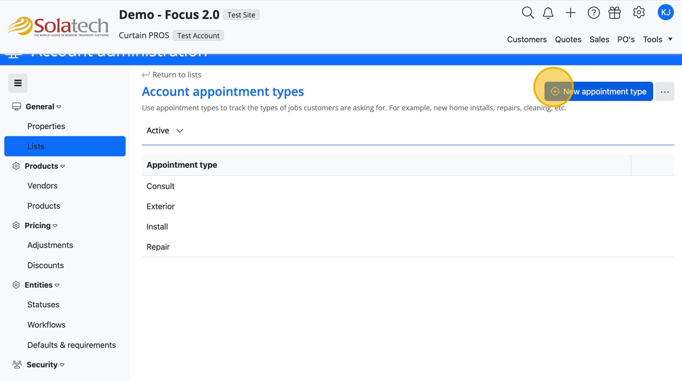Open the Tools dropdown menu

pyautogui.click(x=658, y=39)
